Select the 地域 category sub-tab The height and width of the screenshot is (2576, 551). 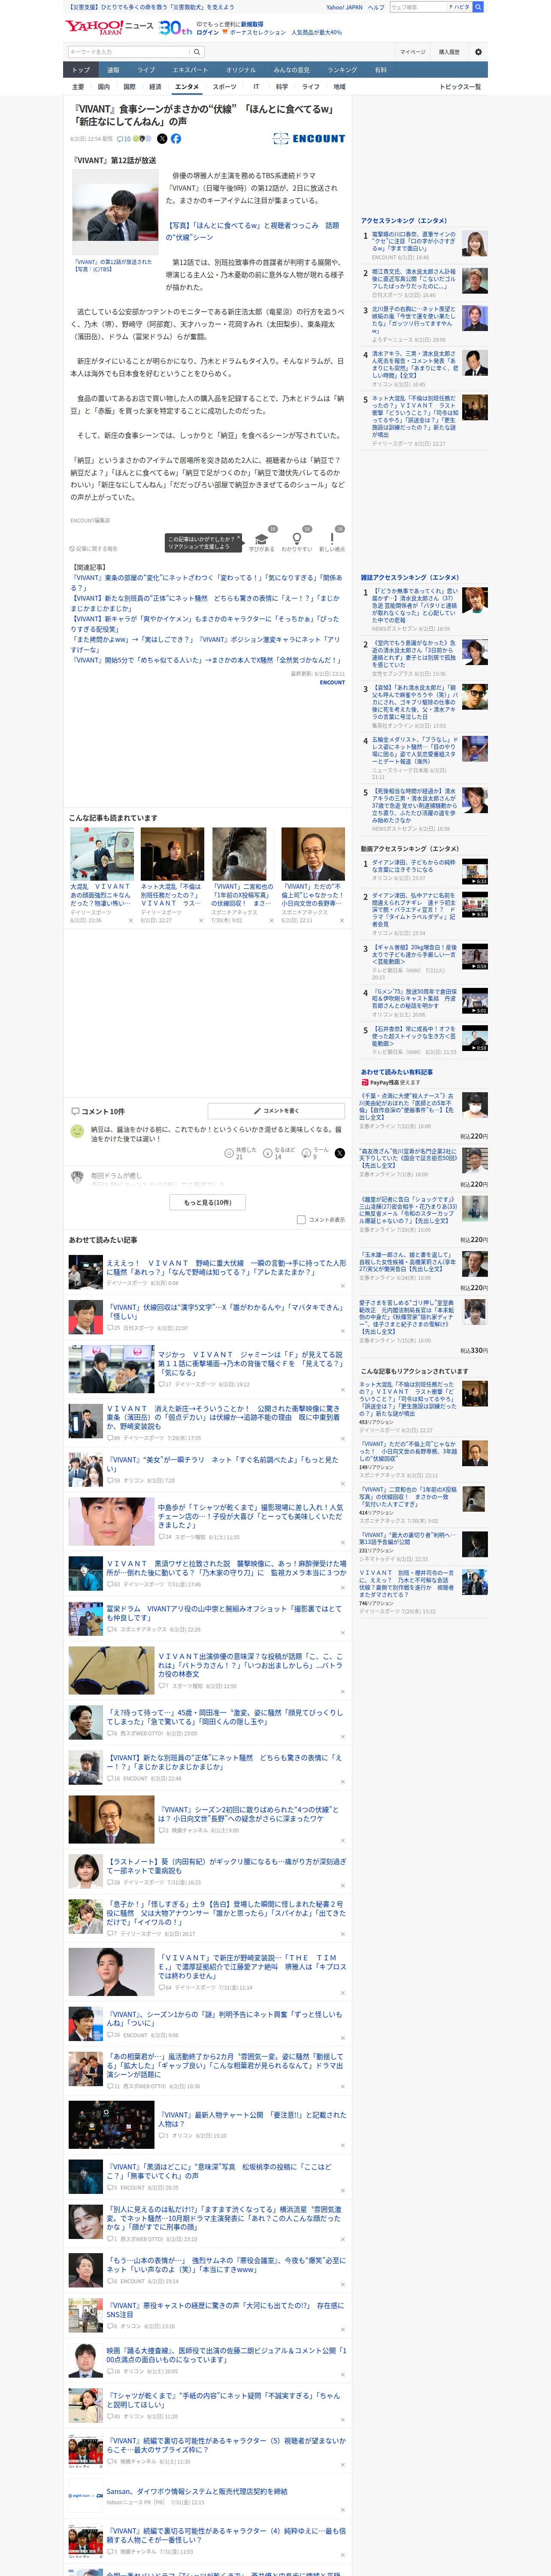pos(340,87)
